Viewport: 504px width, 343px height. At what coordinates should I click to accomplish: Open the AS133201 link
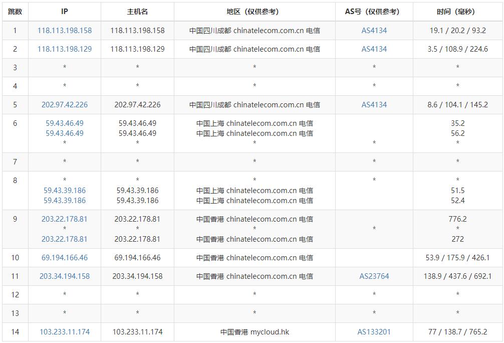374,332
